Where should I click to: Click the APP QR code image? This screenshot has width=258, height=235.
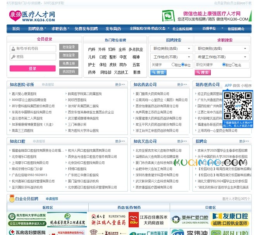pos(238,106)
